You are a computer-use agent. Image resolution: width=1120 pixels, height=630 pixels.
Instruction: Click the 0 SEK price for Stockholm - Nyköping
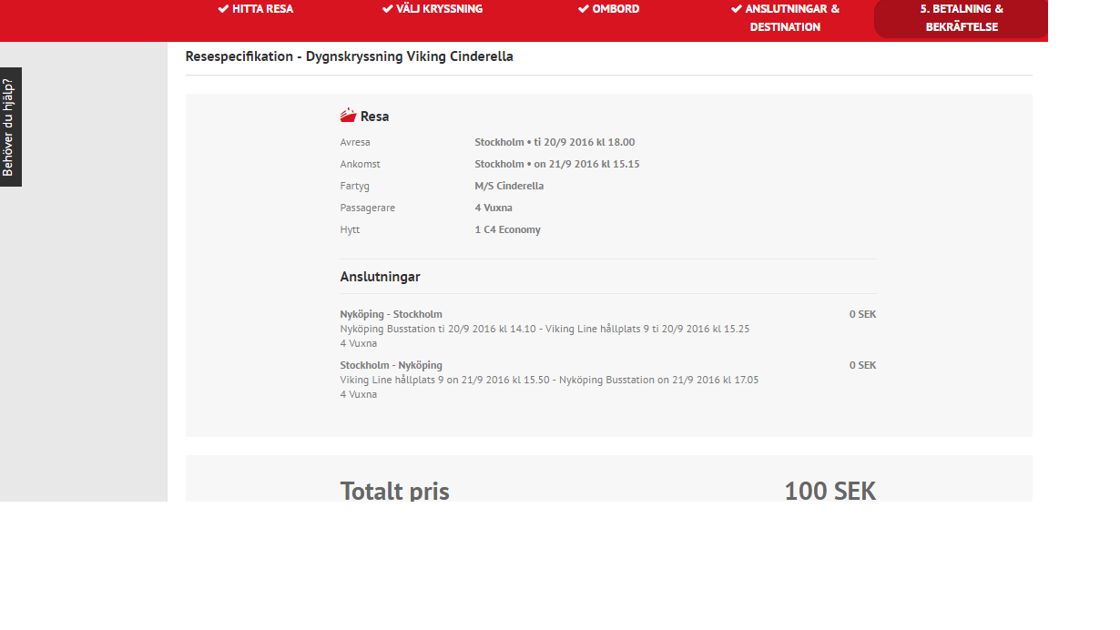click(862, 365)
